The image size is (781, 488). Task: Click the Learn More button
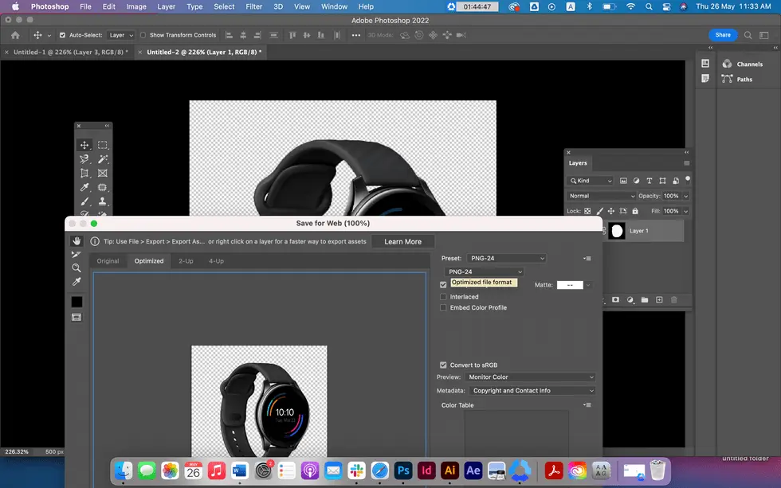pyautogui.click(x=402, y=241)
